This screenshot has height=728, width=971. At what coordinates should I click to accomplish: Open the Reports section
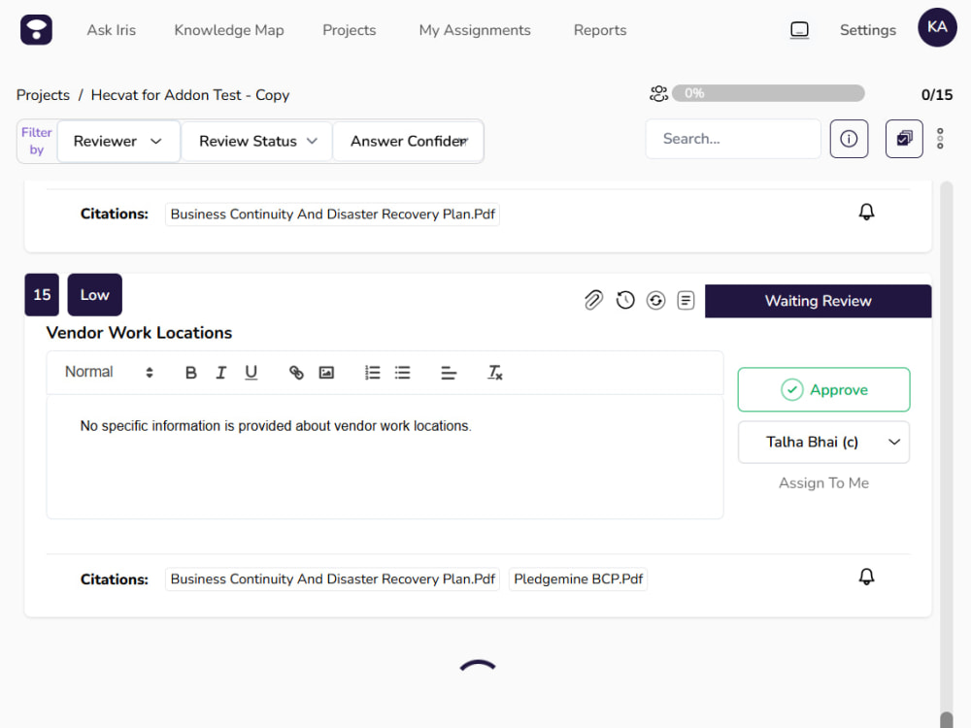(599, 30)
